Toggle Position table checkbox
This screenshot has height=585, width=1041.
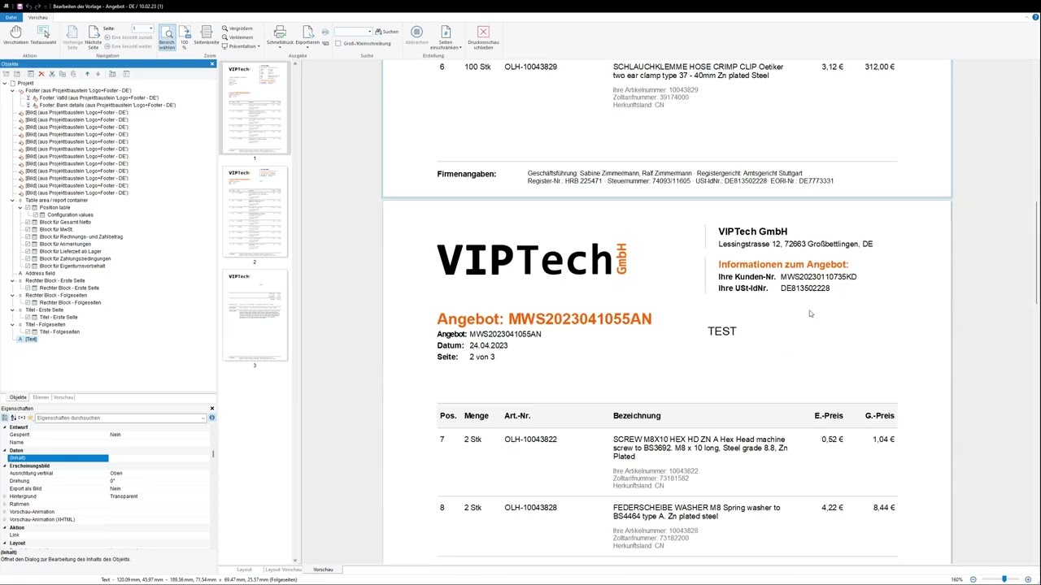28,207
